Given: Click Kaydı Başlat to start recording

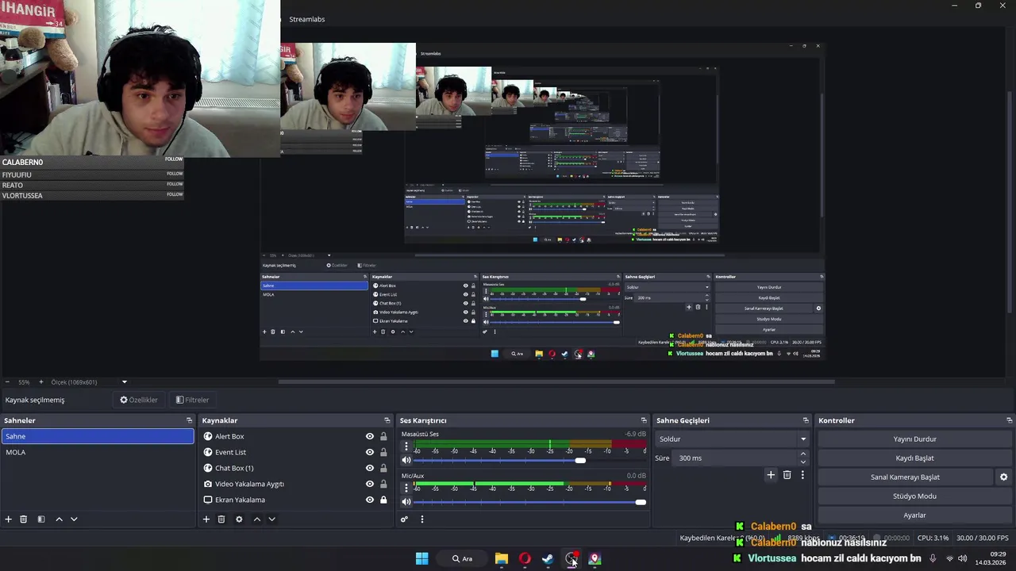Looking at the screenshot, I should tap(914, 458).
